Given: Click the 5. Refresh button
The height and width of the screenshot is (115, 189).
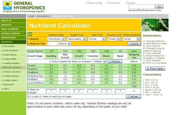Looking at the screenshot, I should point(115,61).
